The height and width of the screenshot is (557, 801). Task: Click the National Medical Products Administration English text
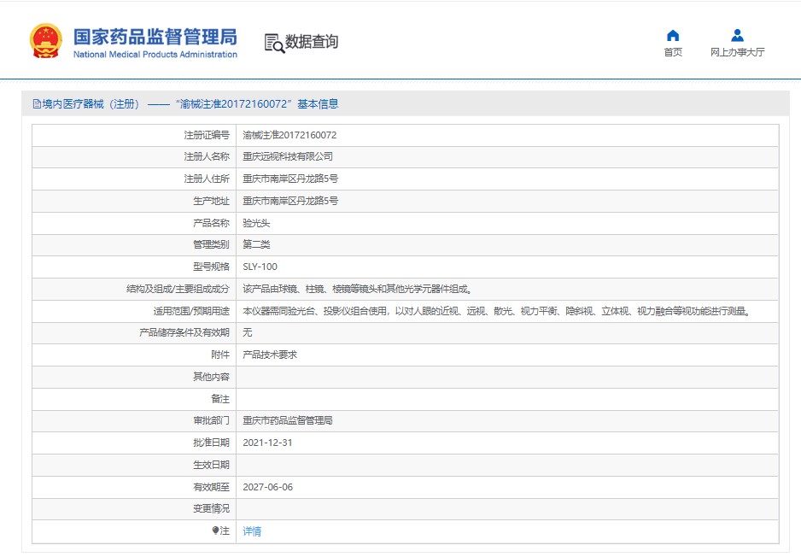(155, 55)
